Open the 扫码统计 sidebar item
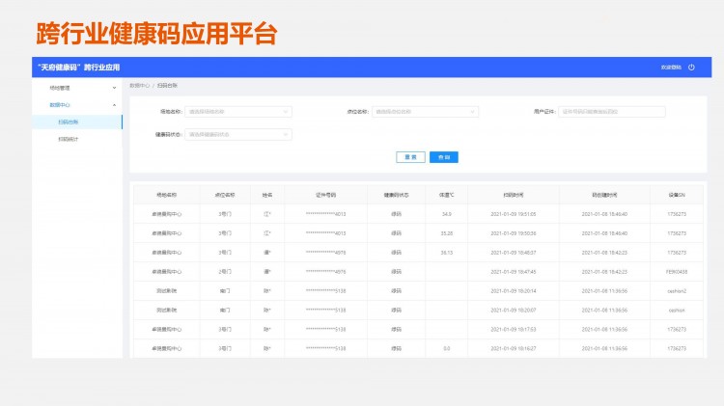Viewport: 724px width, 406px height. pyautogui.click(x=69, y=139)
